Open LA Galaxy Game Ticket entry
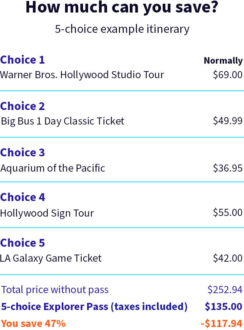This screenshot has height=330, width=244. tap(51, 258)
